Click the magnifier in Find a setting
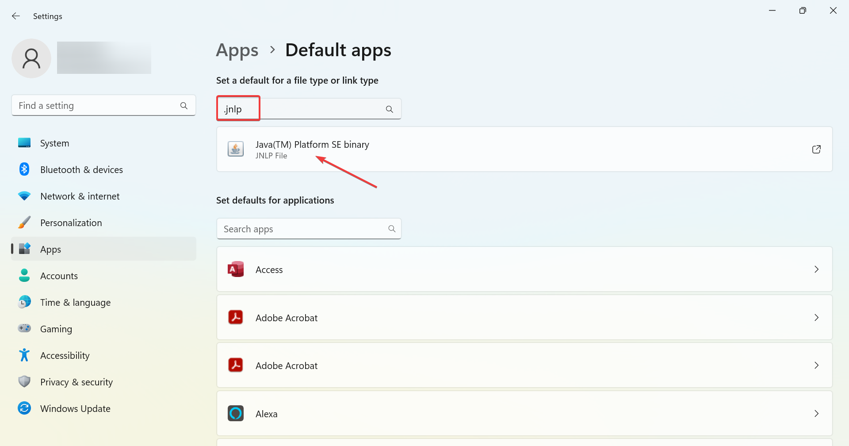Image resolution: width=849 pixels, height=446 pixels. pos(184,105)
